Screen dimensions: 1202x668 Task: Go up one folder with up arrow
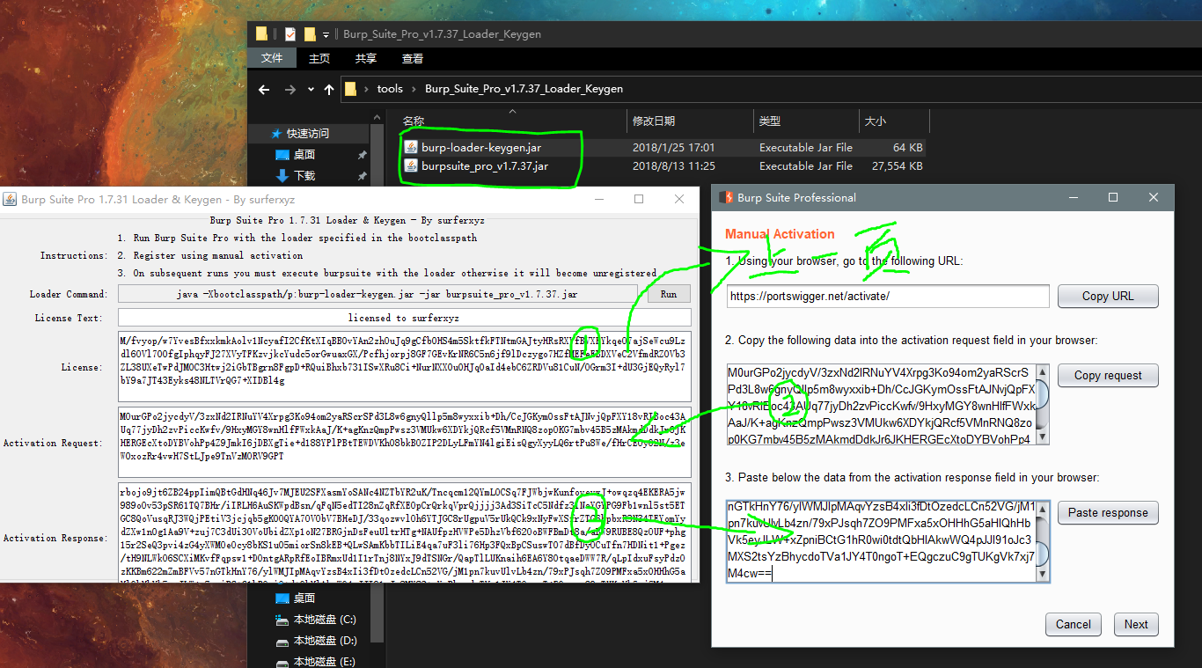point(329,89)
